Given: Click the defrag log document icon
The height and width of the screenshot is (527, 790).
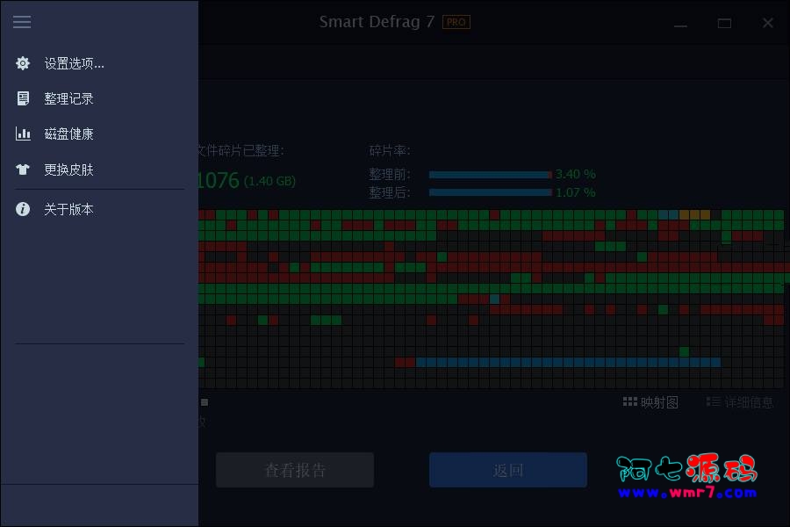Looking at the screenshot, I should point(23,98).
